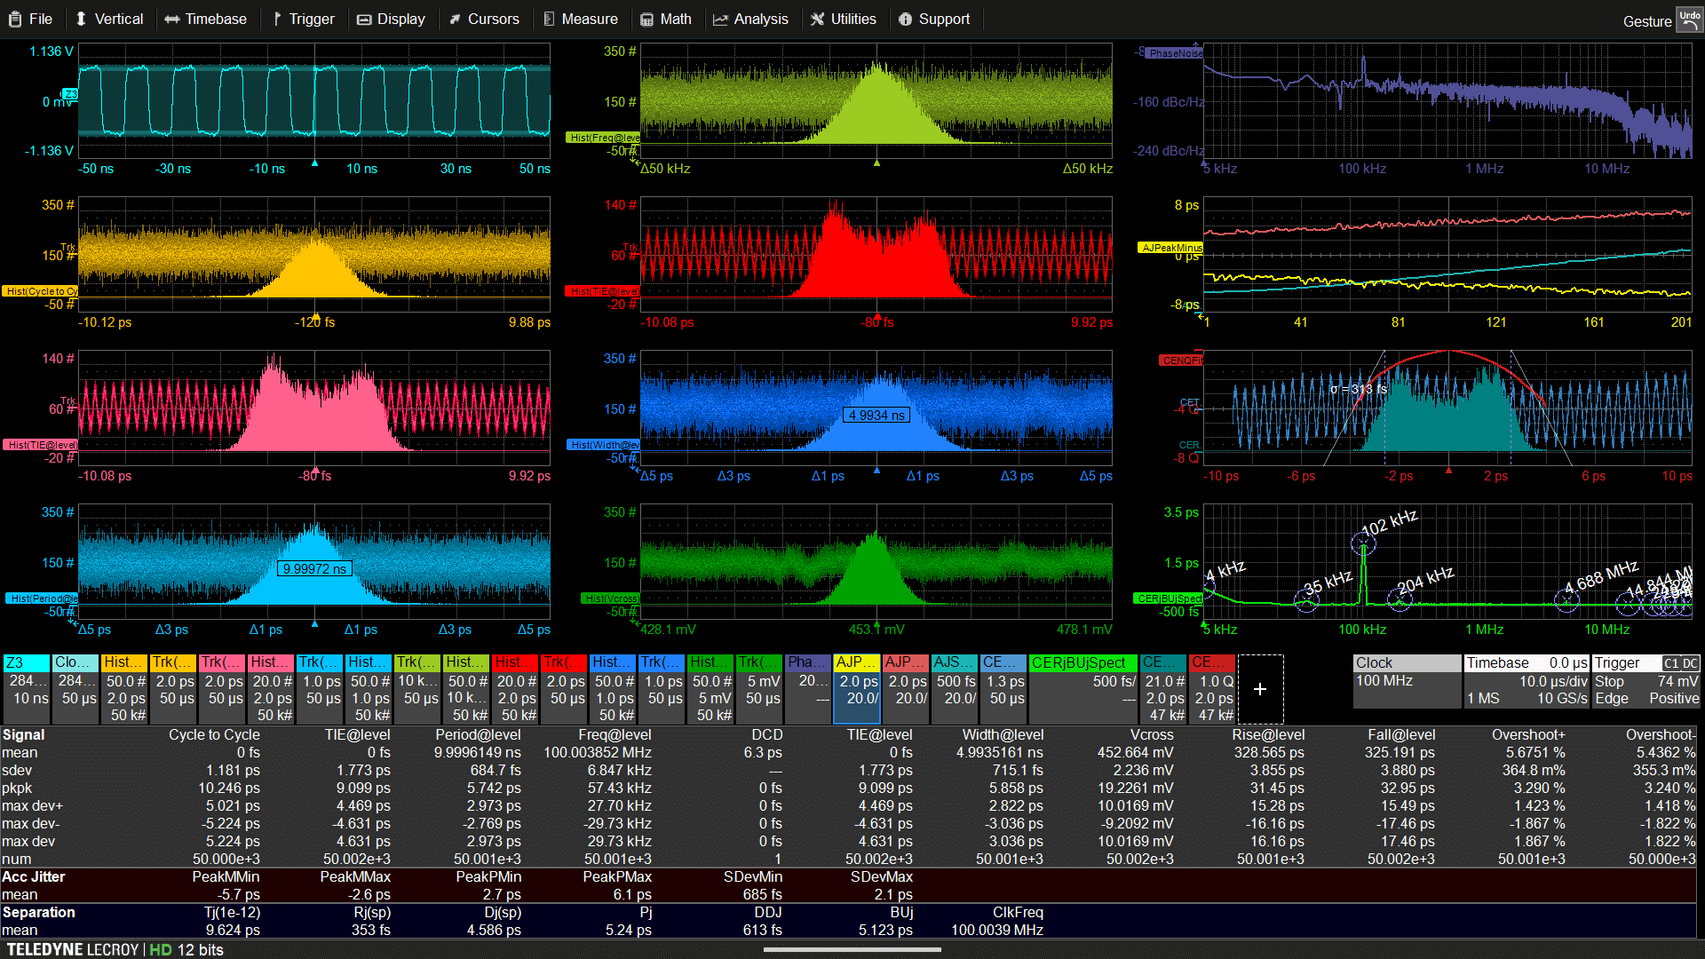The image size is (1705, 959).
Task: Open the Timebase descriptor box
Action: pos(1526,681)
